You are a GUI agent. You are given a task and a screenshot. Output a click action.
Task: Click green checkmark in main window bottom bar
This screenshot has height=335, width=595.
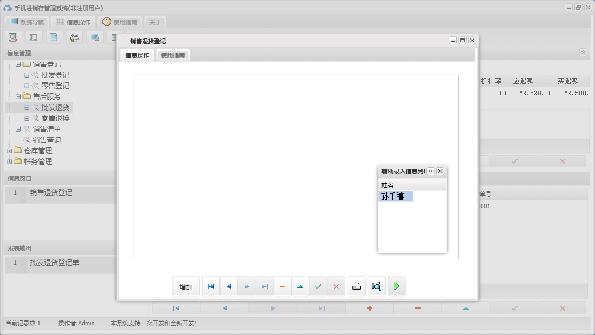coord(514,308)
